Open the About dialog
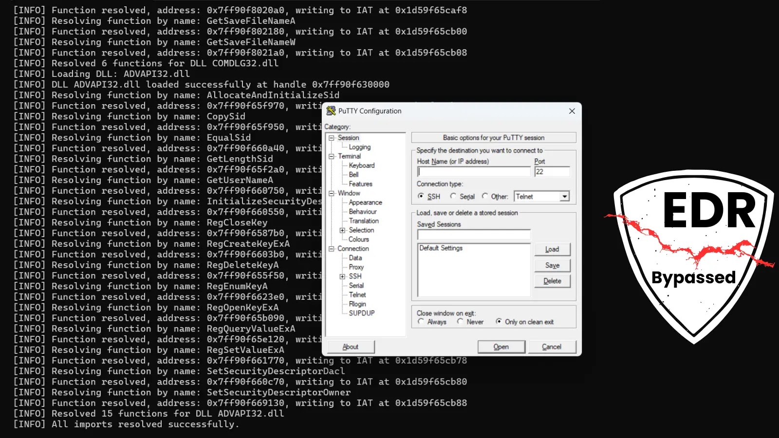The height and width of the screenshot is (438, 779). pos(350,346)
